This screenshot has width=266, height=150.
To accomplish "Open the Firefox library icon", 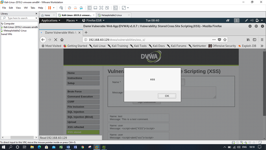I will click(x=248, y=40).
